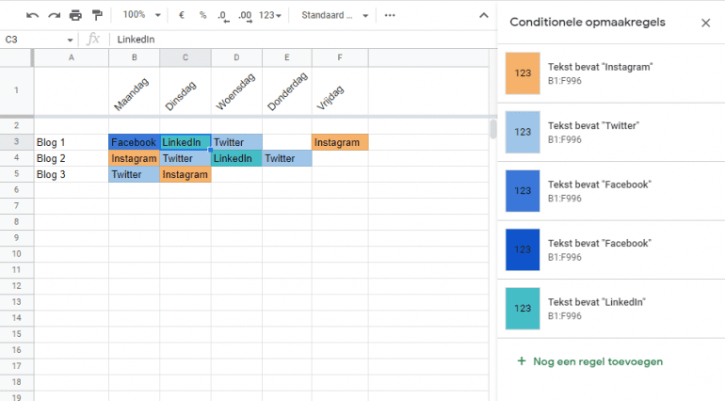Print the spreadsheet with printer icon
This screenshot has width=725, height=401.
click(x=75, y=16)
